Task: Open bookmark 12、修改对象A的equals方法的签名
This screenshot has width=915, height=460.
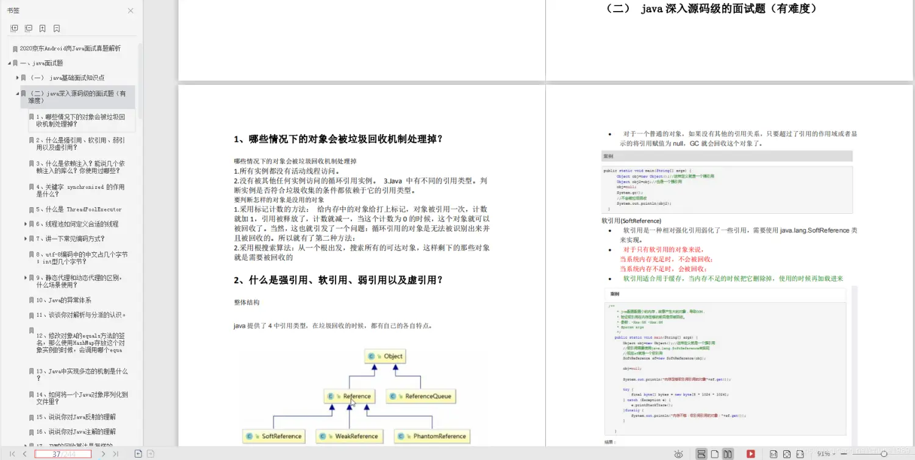Action: pyautogui.click(x=81, y=342)
